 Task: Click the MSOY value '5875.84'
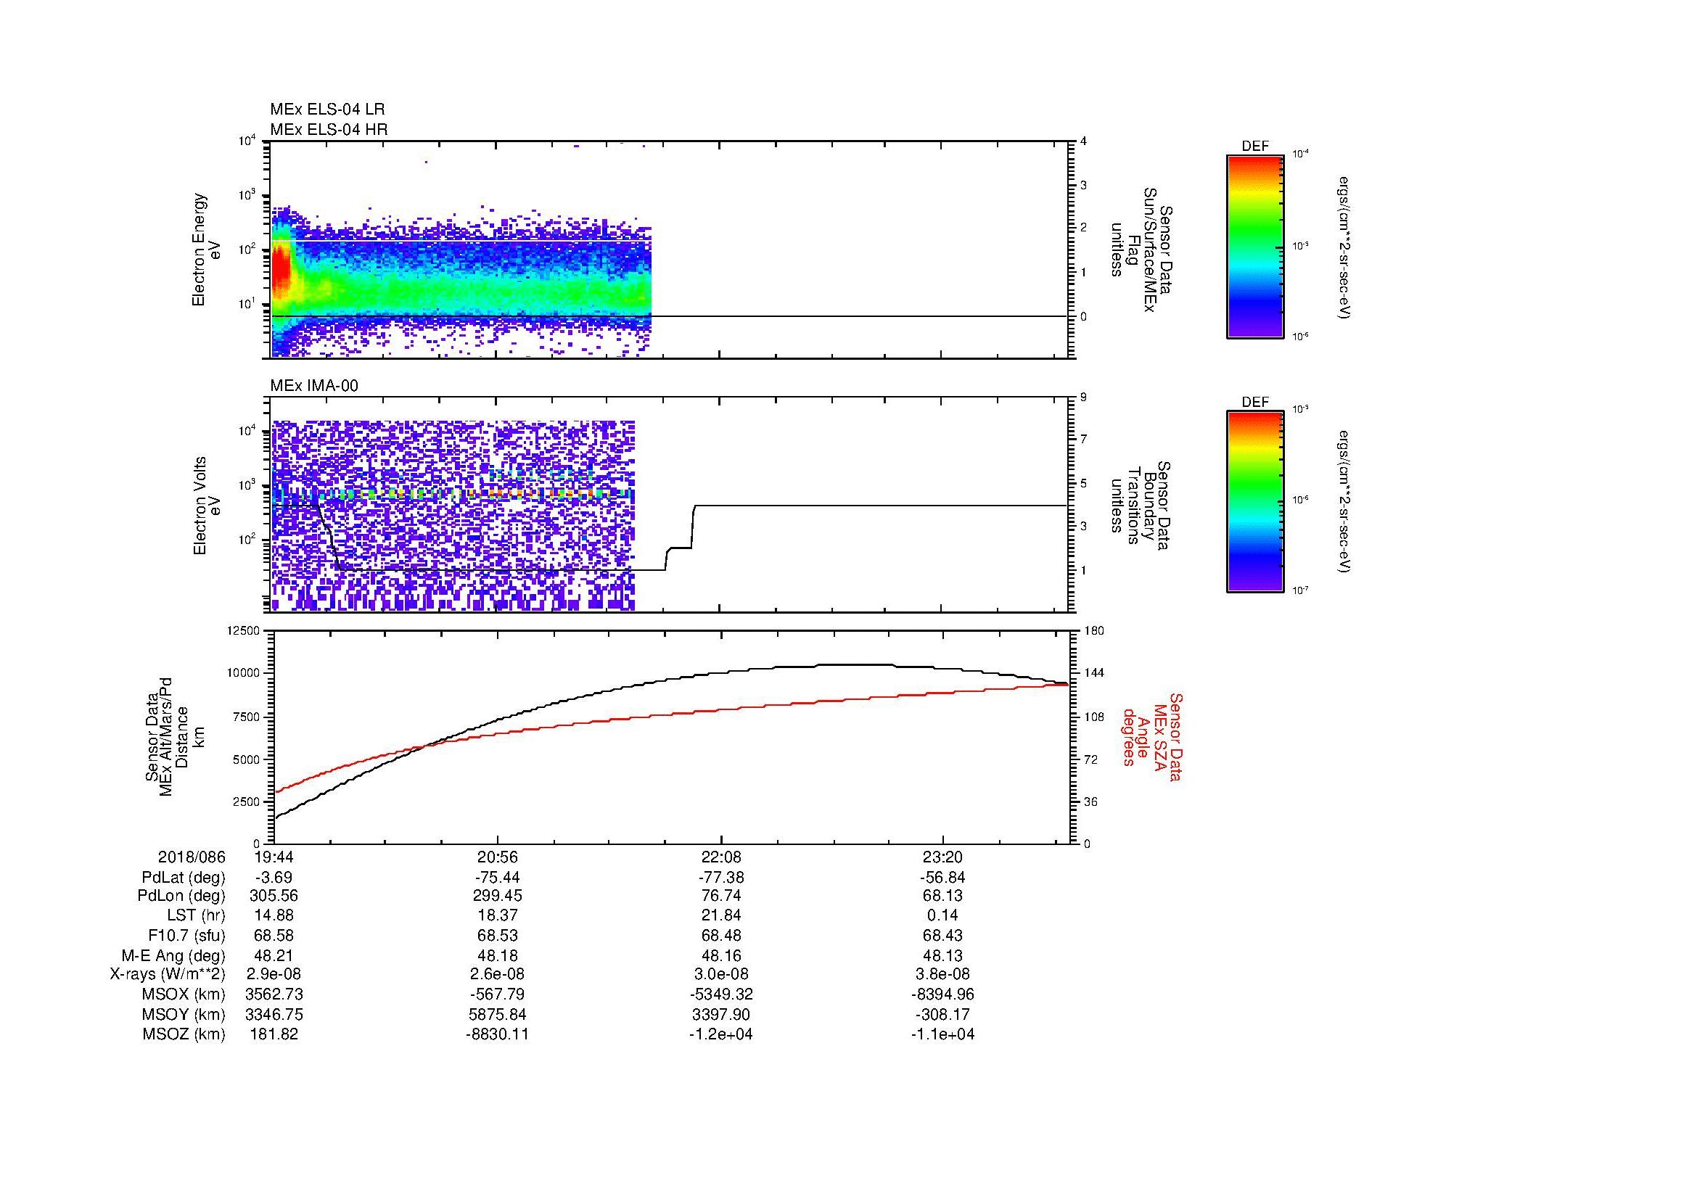(x=498, y=1014)
